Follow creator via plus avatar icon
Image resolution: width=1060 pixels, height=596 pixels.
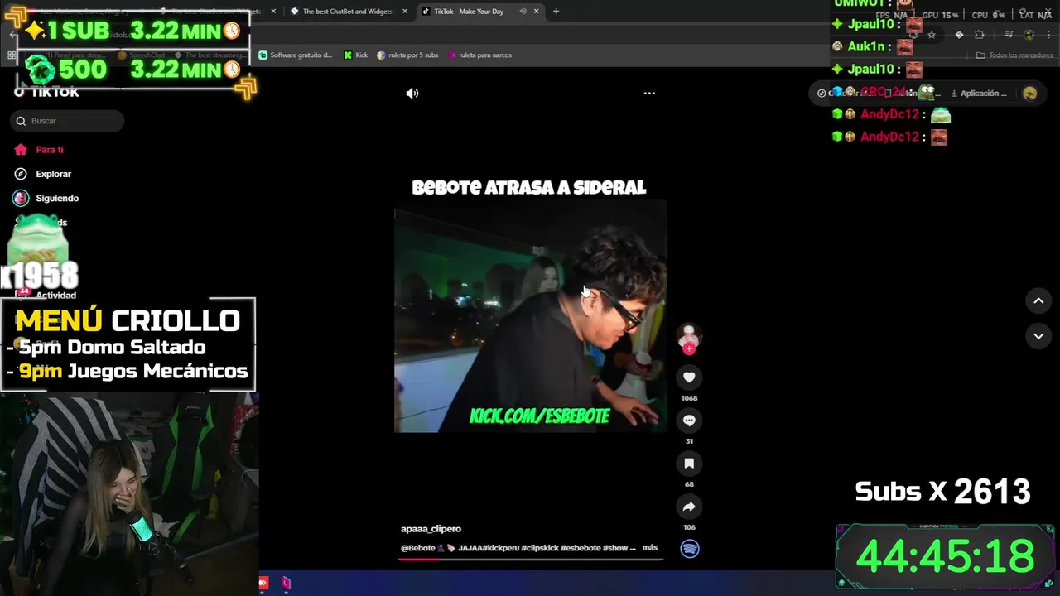point(689,348)
